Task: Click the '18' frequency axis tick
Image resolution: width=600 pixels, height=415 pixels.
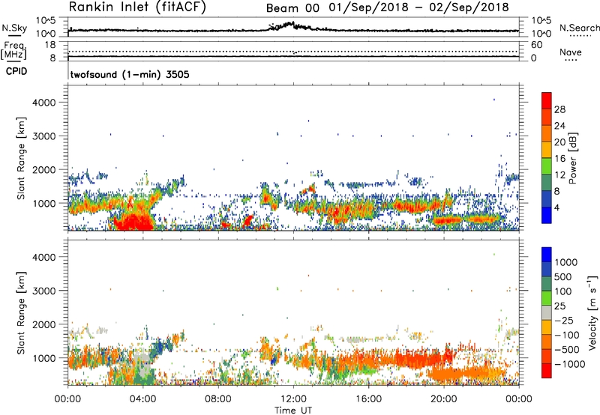Action: pos(49,44)
